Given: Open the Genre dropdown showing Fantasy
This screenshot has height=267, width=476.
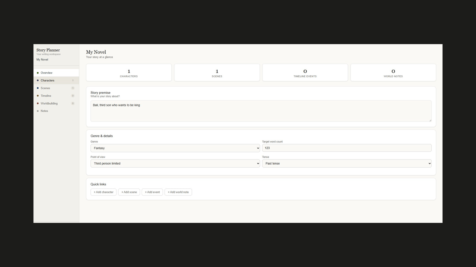Looking at the screenshot, I should pos(175,148).
